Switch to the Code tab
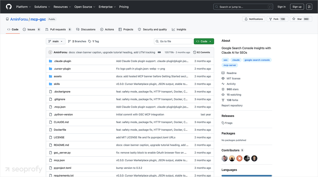Viewport: 318px width, 177px height. 13,29
